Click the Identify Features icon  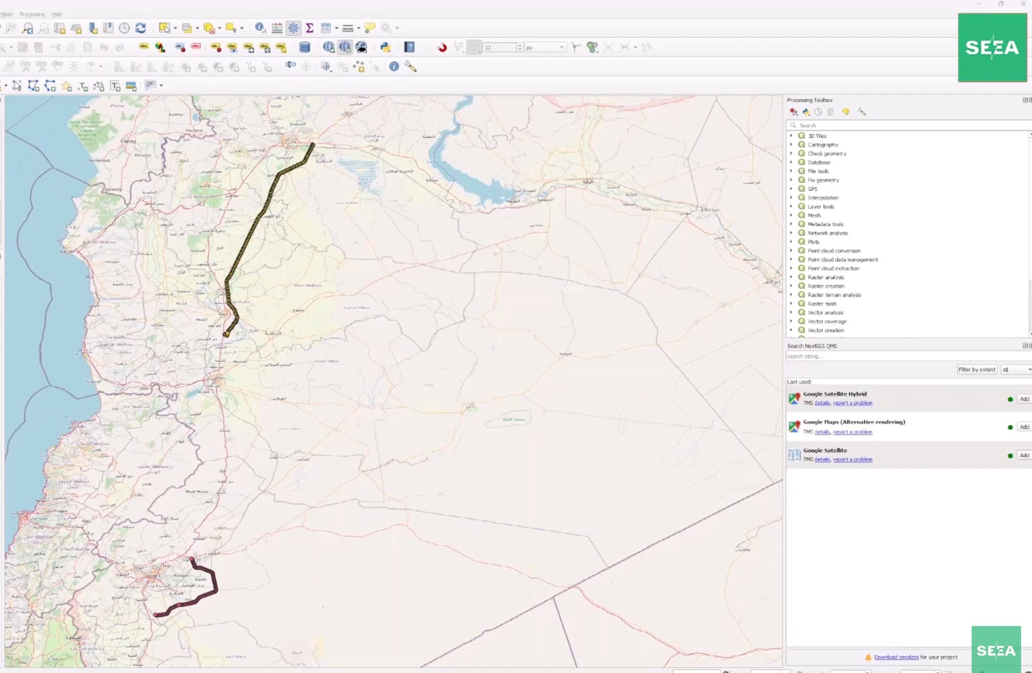260,28
